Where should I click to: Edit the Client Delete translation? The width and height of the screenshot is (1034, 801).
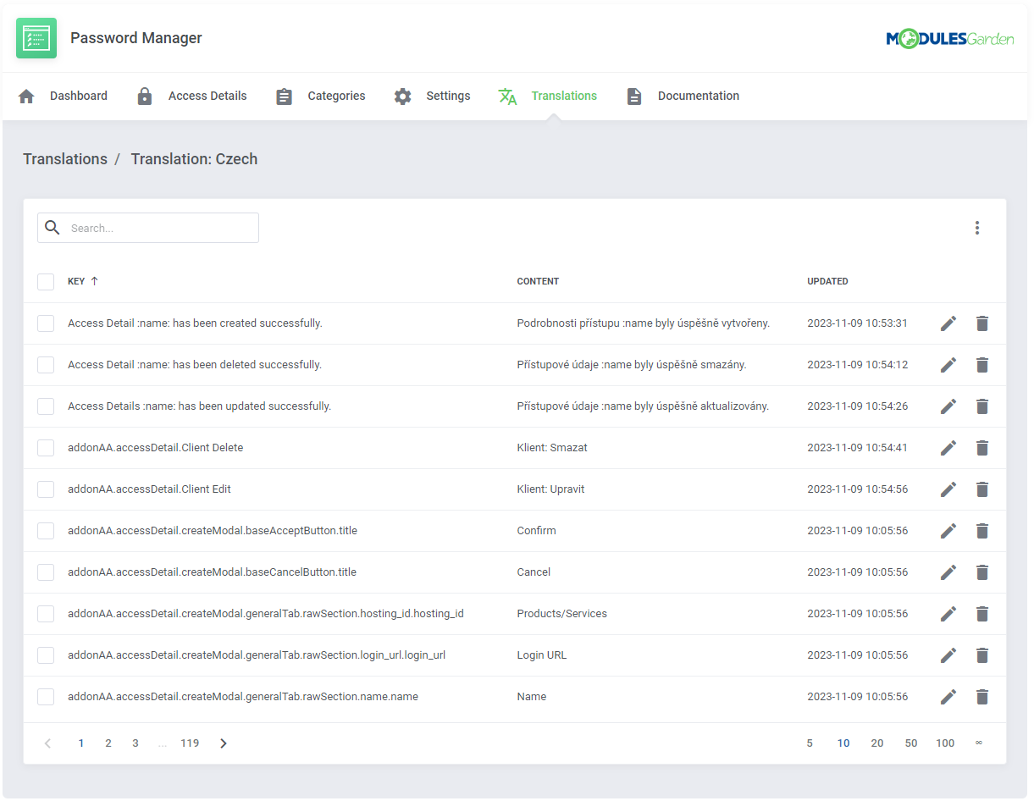click(948, 448)
